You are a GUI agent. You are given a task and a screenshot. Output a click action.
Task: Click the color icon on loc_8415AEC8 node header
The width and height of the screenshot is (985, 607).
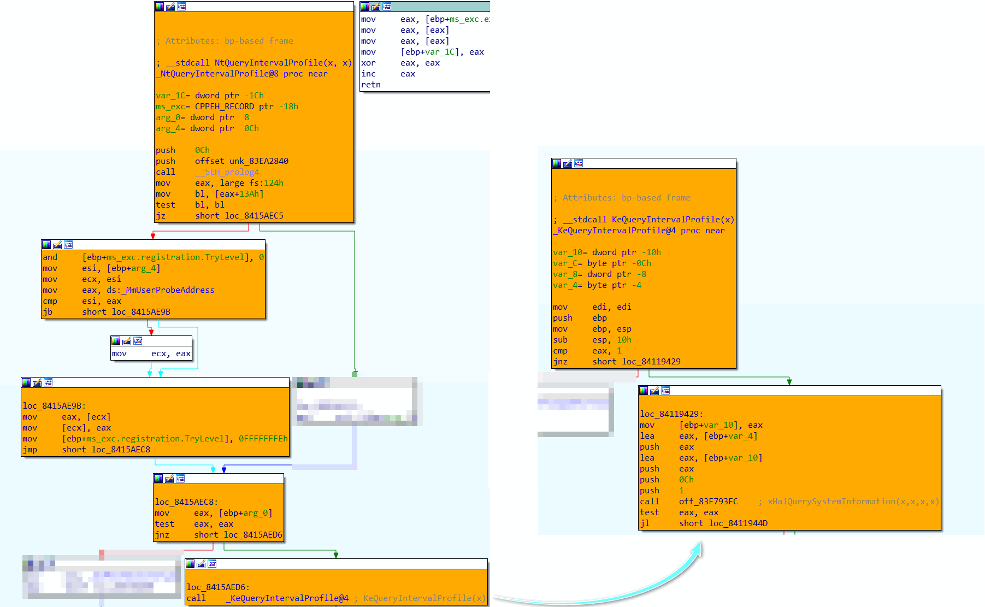coord(158,479)
